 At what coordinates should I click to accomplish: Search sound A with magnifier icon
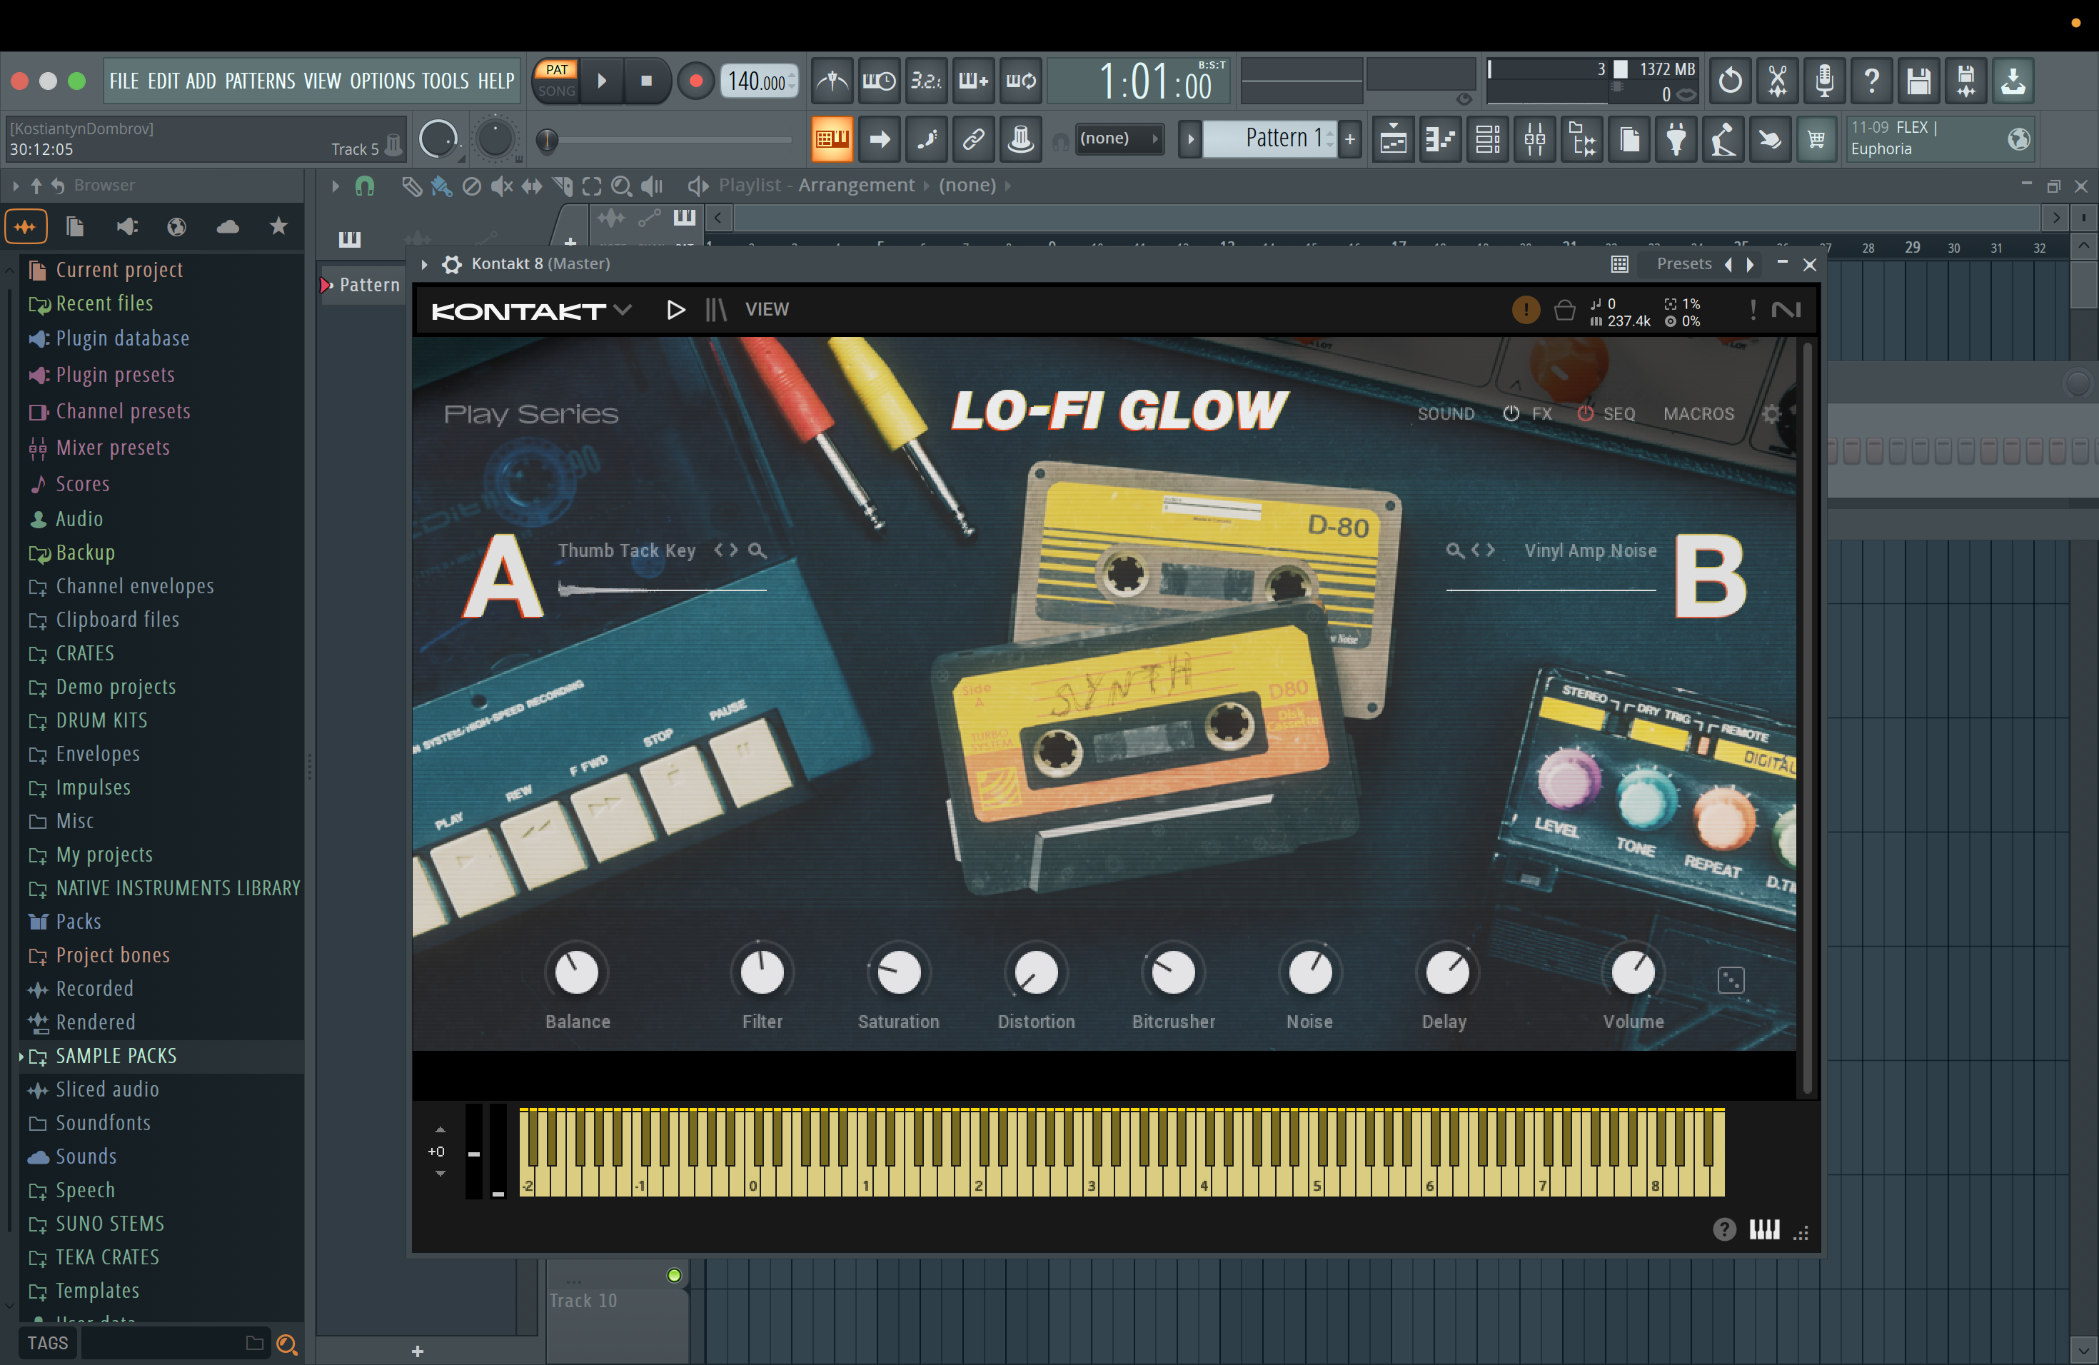(x=757, y=550)
